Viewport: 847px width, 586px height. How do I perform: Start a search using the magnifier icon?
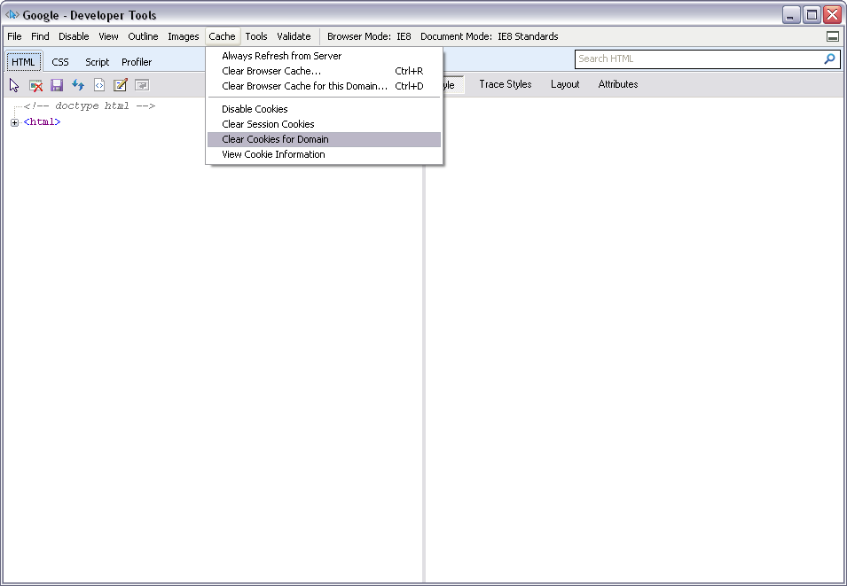coord(827,59)
